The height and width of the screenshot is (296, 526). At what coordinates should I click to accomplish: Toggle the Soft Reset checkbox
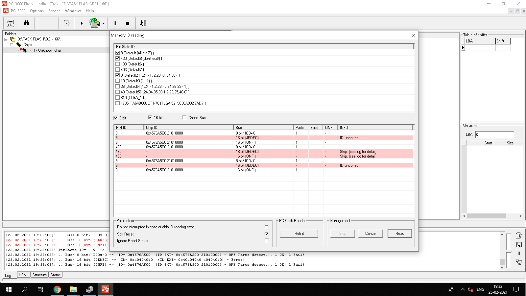[267, 234]
